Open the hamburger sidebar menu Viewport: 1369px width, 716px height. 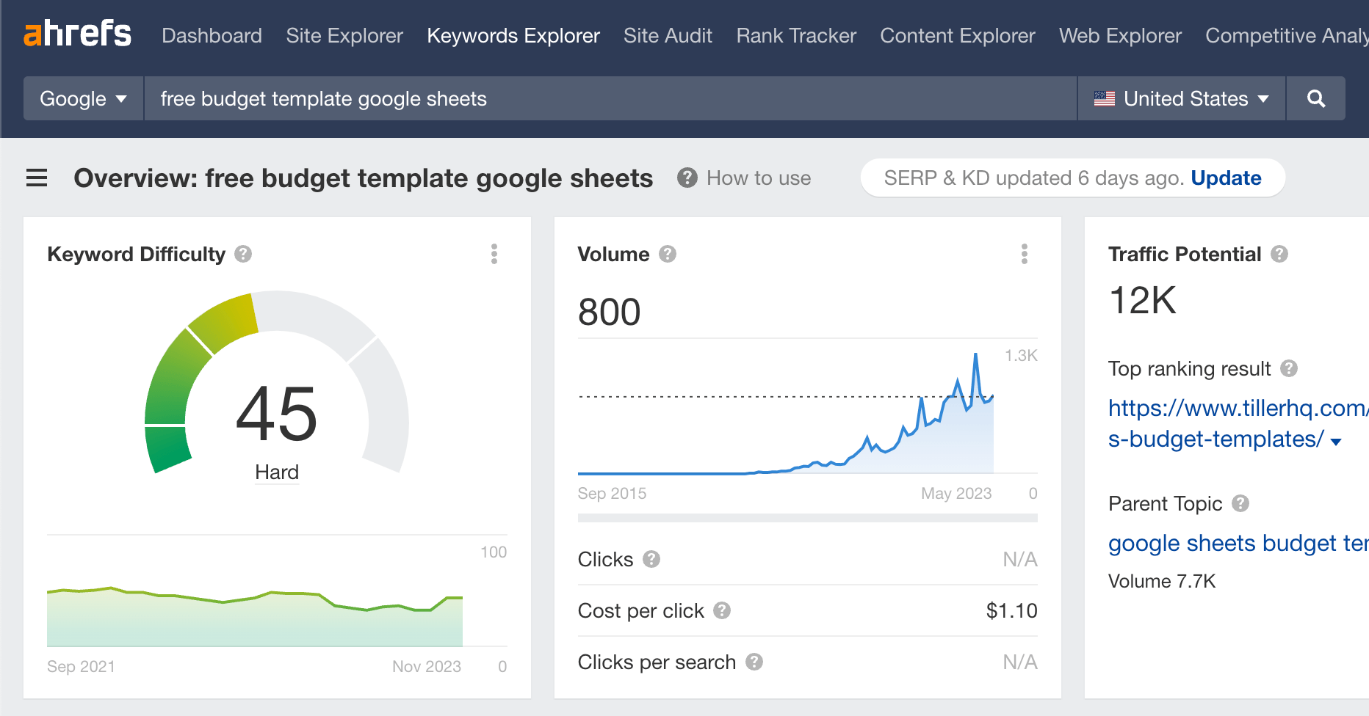click(37, 178)
